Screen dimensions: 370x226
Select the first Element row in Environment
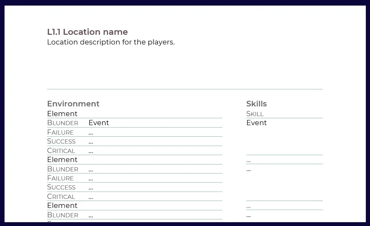62,114
